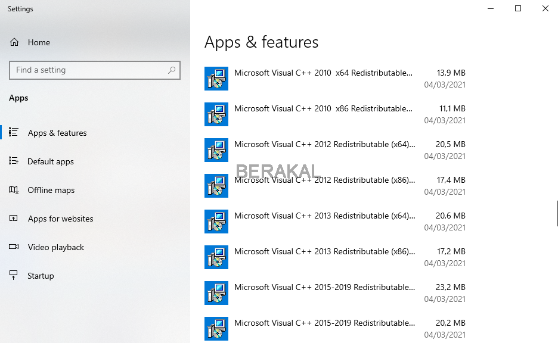Click the 20,5 MB size value
The width and height of the screenshot is (558, 343).
[451, 144]
